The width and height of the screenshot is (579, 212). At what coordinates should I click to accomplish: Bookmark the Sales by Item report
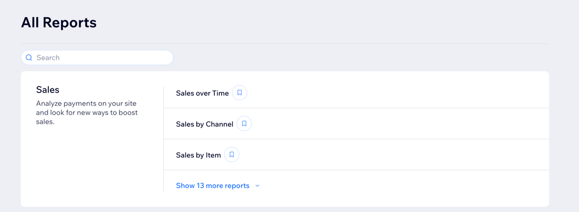coord(232,155)
